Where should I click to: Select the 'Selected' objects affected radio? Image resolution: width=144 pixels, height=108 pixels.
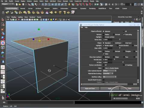point(103,31)
